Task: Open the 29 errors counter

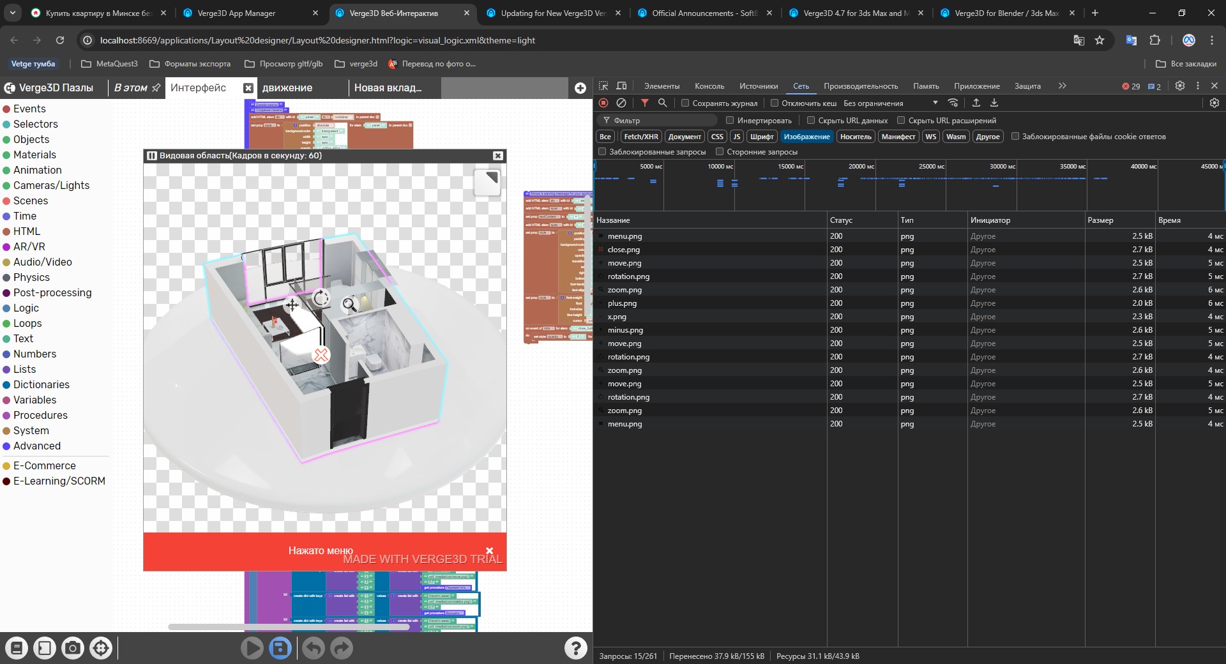Action: pyautogui.click(x=1131, y=86)
